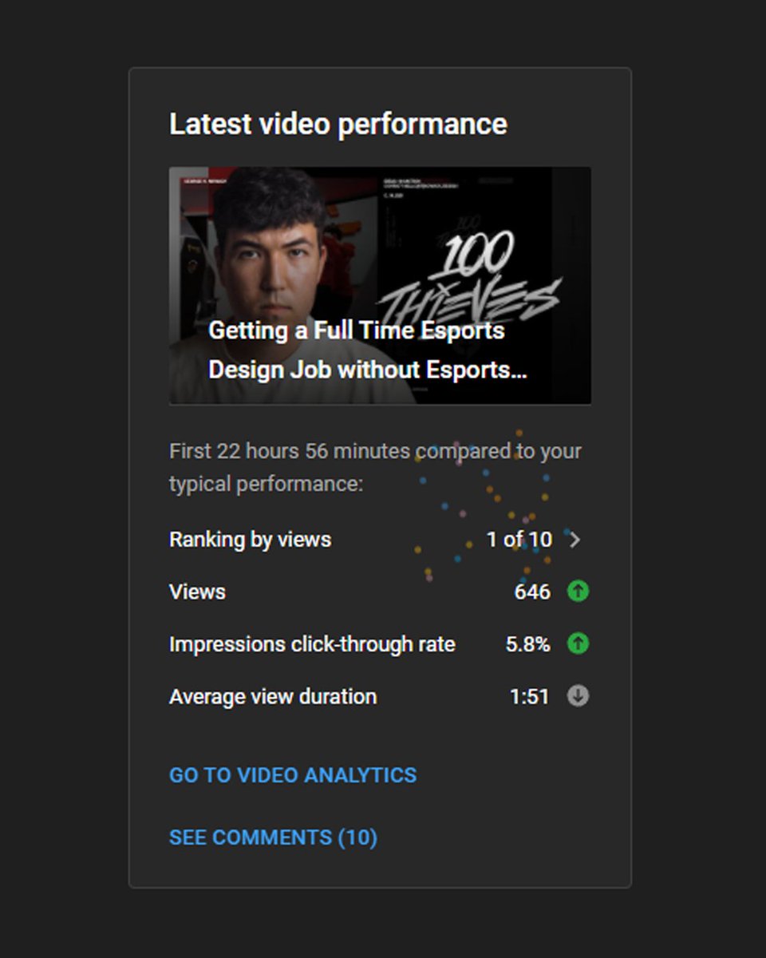Click the gray down arrow beside view duration
Viewport: 766px width, 958px height.
[x=578, y=696]
